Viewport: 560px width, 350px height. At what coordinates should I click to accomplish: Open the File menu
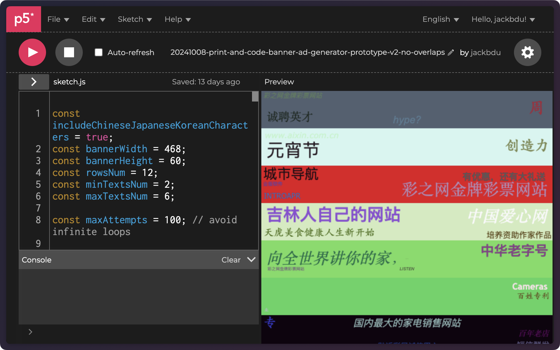coord(58,19)
